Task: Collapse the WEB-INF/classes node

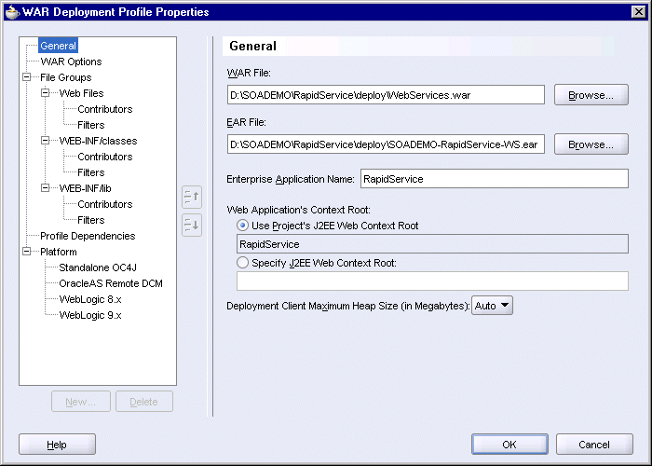Action: [46, 140]
